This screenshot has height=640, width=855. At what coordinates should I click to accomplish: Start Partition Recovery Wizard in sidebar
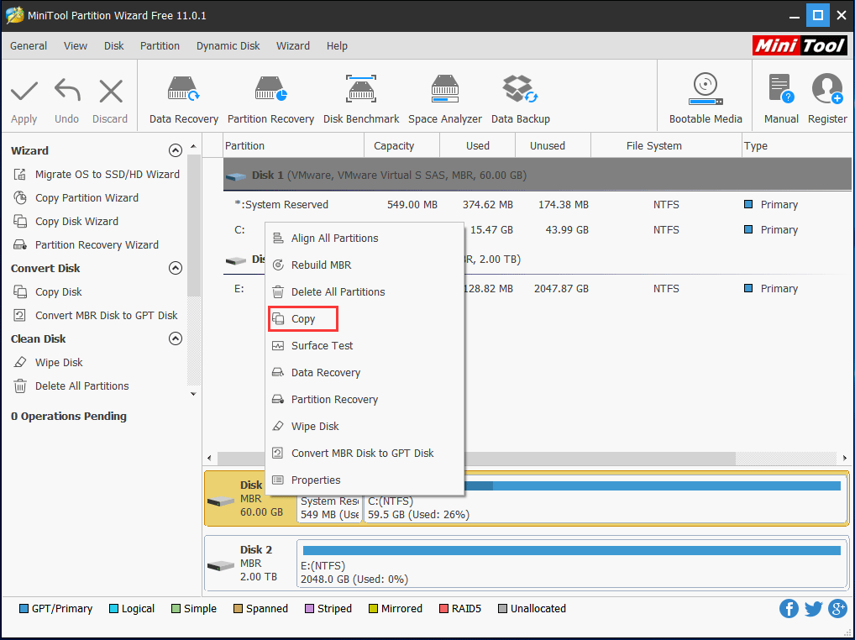[x=86, y=244]
